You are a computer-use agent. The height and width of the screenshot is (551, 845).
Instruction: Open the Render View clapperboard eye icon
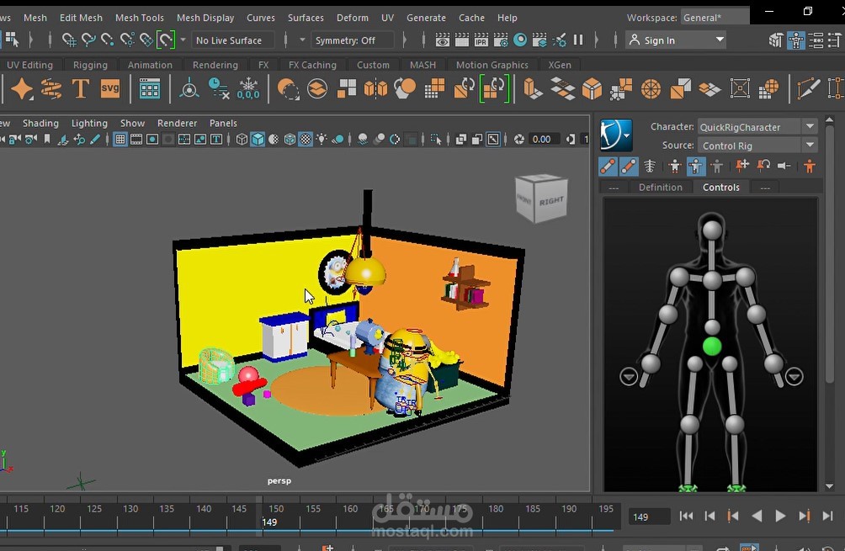pos(443,40)
